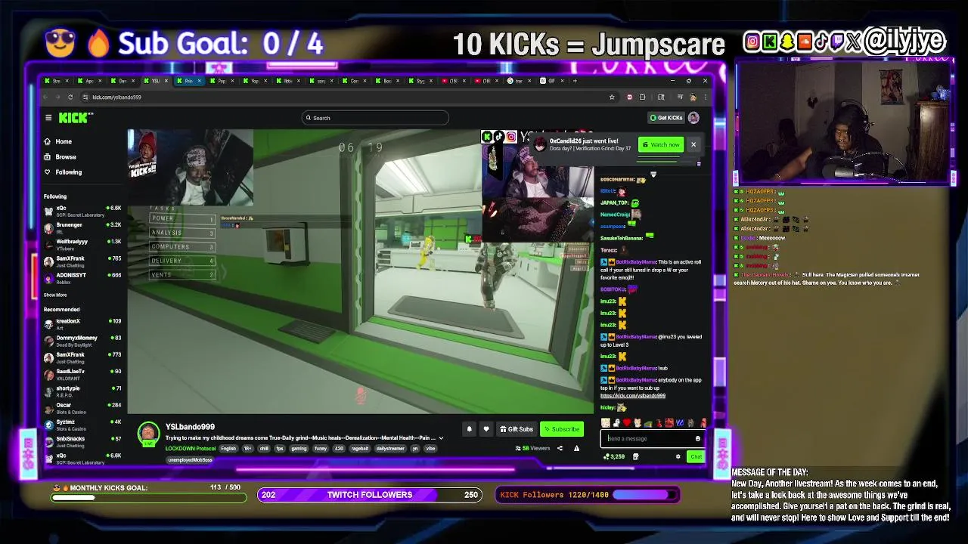Click the Kick logo
The height and width of the screenshot is (544, 968).
[76, 118]
